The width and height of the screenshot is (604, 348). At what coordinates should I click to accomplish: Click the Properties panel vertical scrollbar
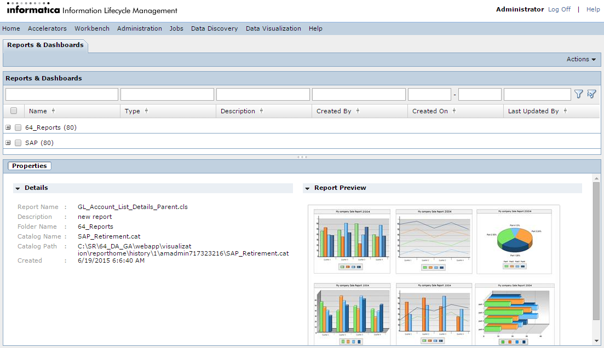(x=596, y=250)
